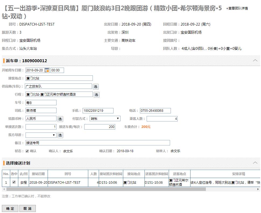This screenshot has height=213, width=261.
Task: Toggle the 确认 status checkbox
Action: click(27, 151)
